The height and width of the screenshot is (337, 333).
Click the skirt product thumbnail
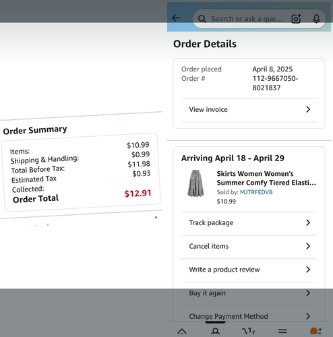(x=195, y=183)
